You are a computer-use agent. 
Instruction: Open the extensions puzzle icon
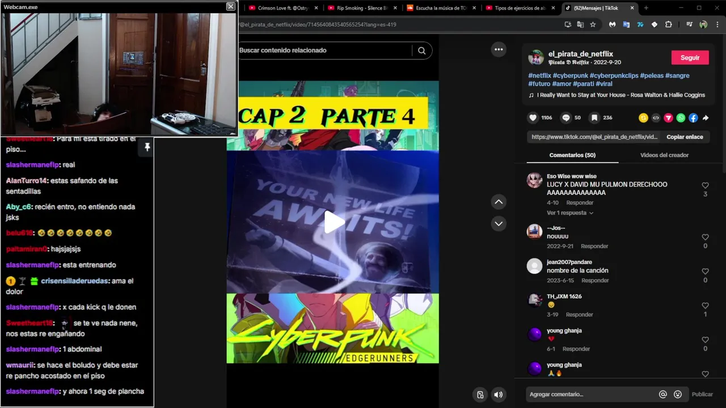(668, 24)
